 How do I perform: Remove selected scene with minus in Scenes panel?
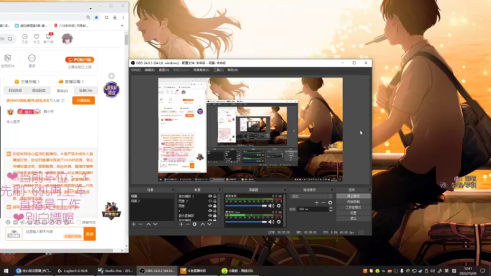point(141,224)
